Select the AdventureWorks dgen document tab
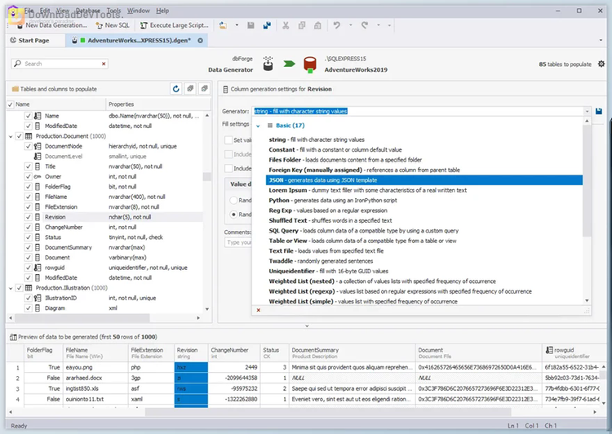Screen dimensions: 612x434 135,40
